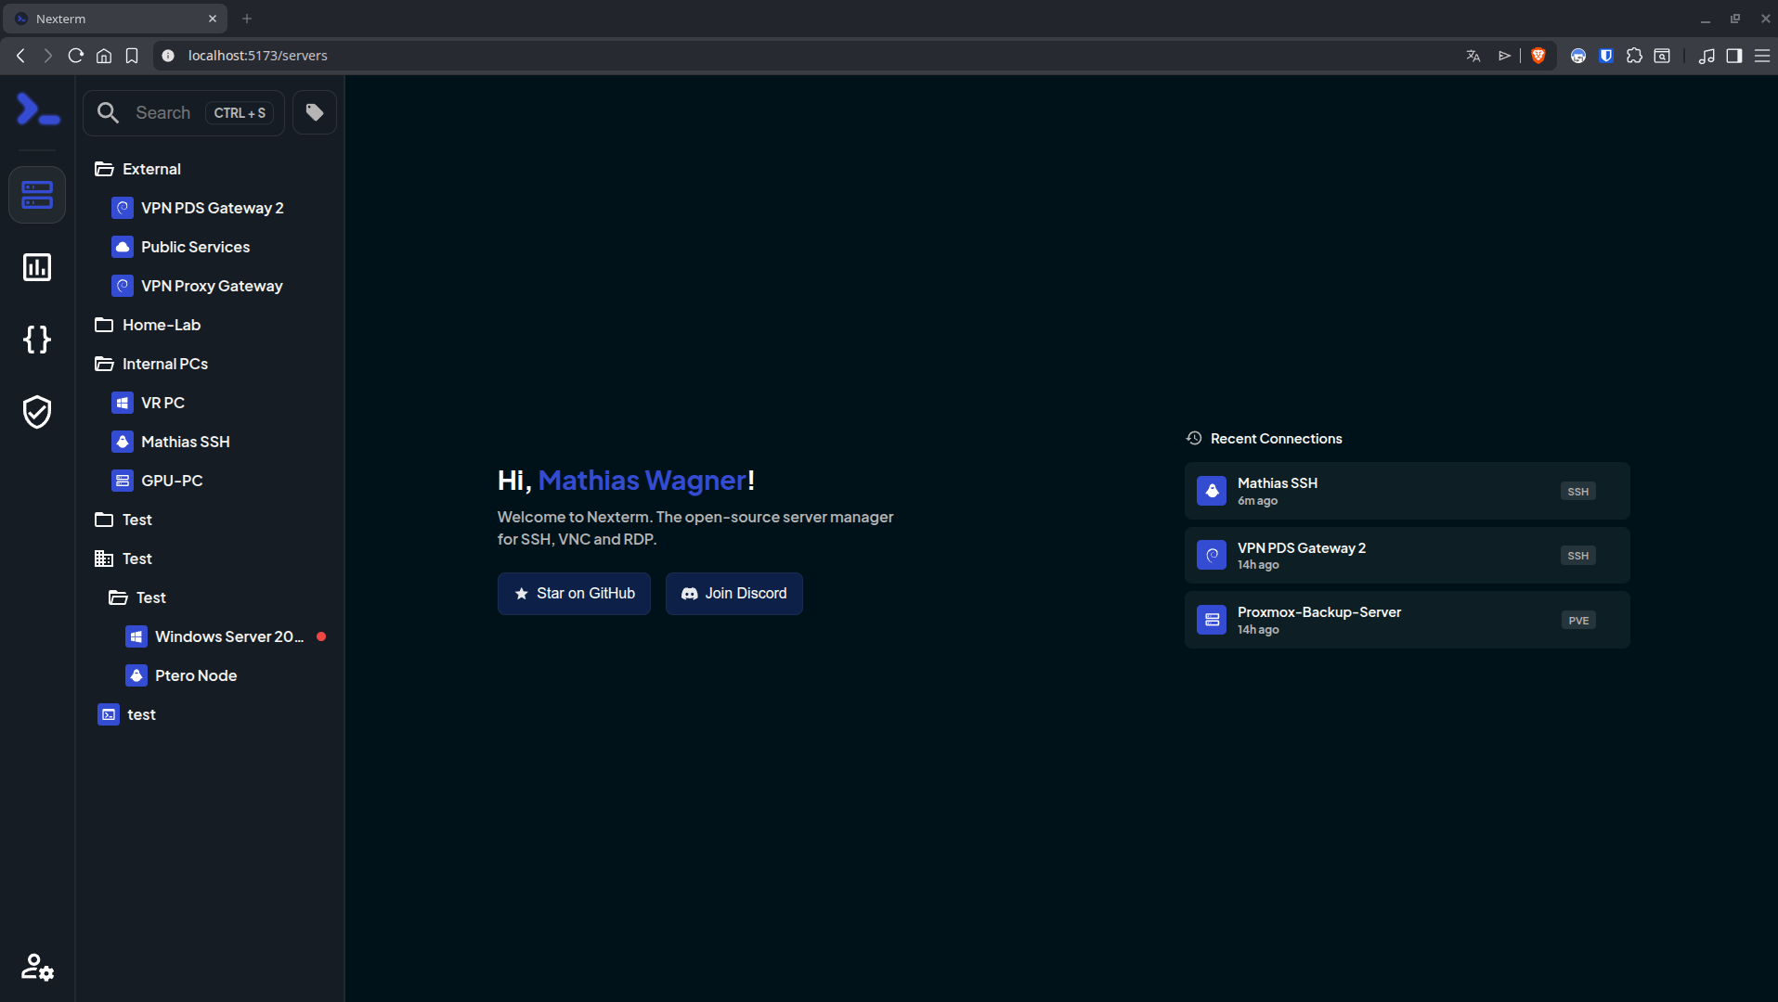Screen dimensions: 1778x1002
Task: Click Join Discord button
Action: pos(734,594)
